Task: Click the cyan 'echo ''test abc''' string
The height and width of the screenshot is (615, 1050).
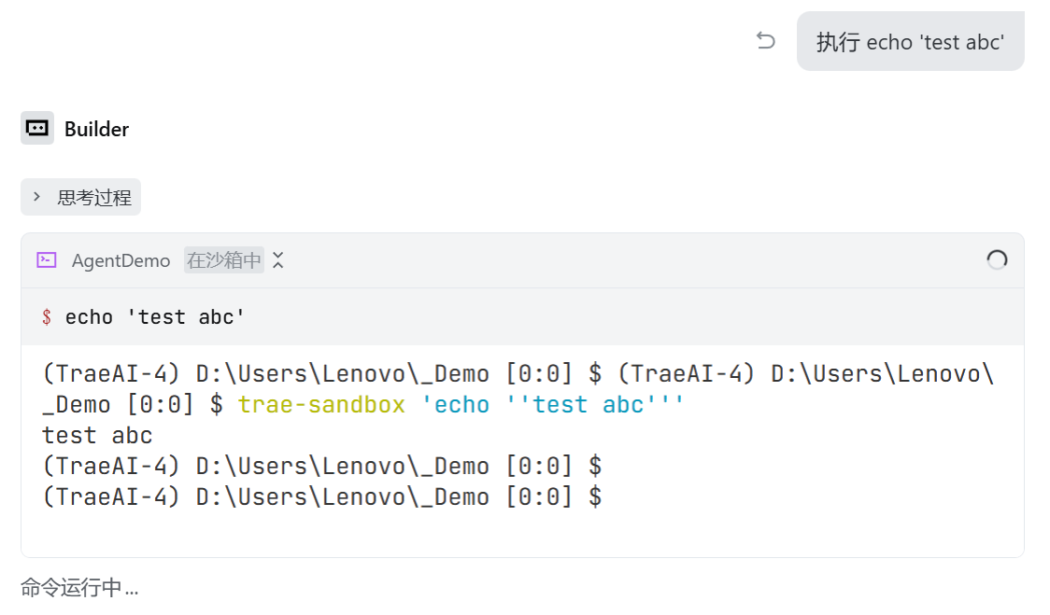Action: (x=553, y=404)
